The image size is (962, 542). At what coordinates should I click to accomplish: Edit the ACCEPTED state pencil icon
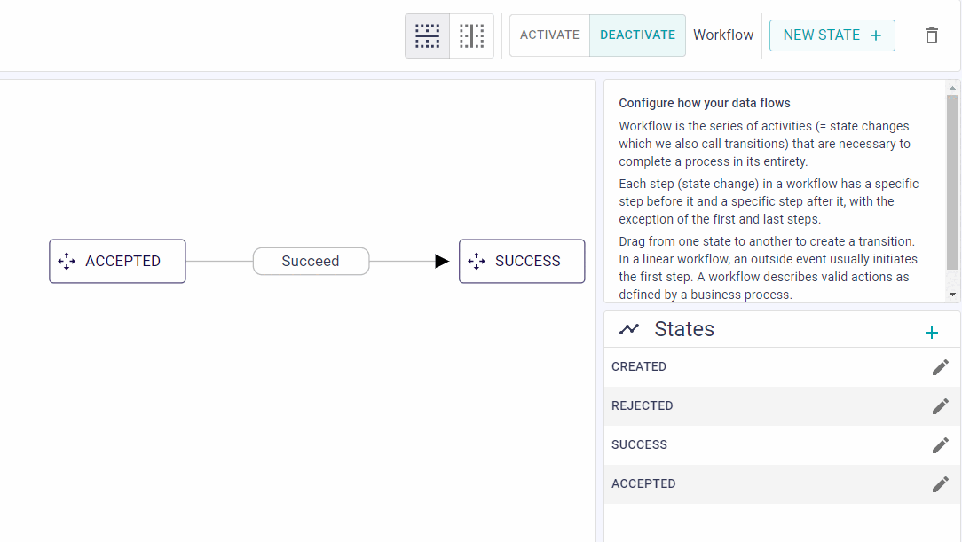pos(940,484)
